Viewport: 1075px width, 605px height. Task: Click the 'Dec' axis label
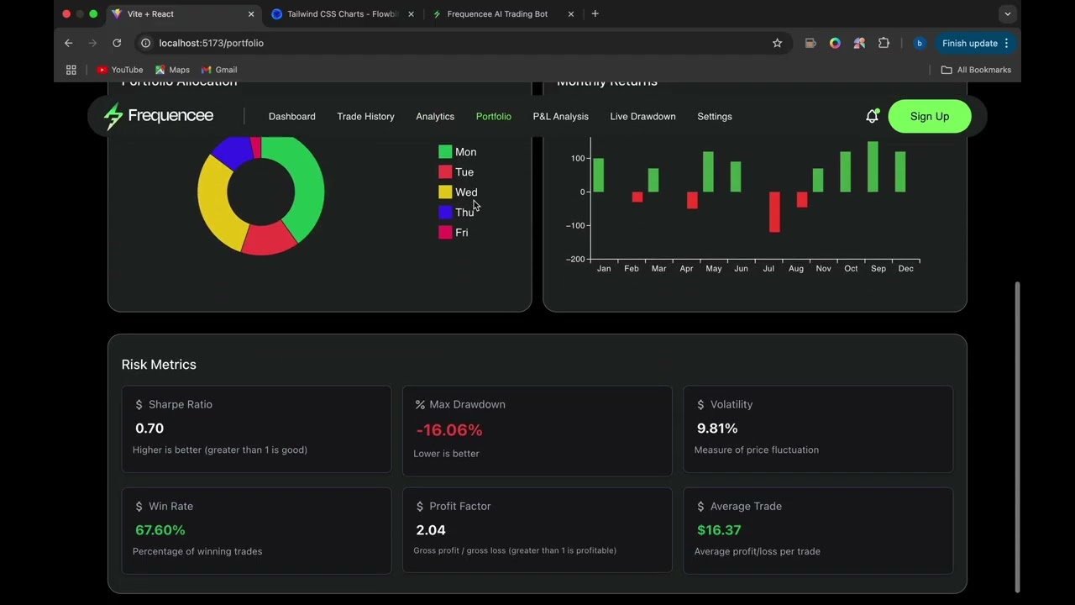coord(905,269)
